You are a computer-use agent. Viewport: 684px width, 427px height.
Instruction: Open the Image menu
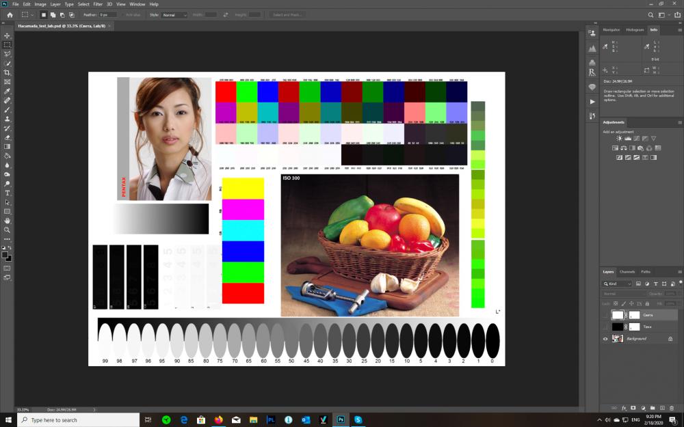click(40, 4)
